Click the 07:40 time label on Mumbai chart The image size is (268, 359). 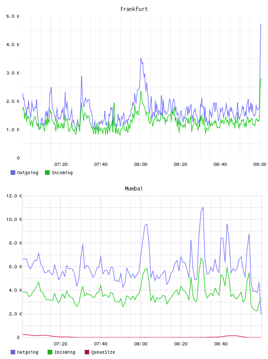click(x=101, y=344)
